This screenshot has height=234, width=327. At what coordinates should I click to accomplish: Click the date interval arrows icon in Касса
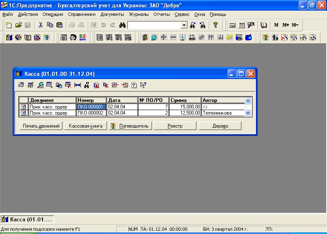coord(78,85)
